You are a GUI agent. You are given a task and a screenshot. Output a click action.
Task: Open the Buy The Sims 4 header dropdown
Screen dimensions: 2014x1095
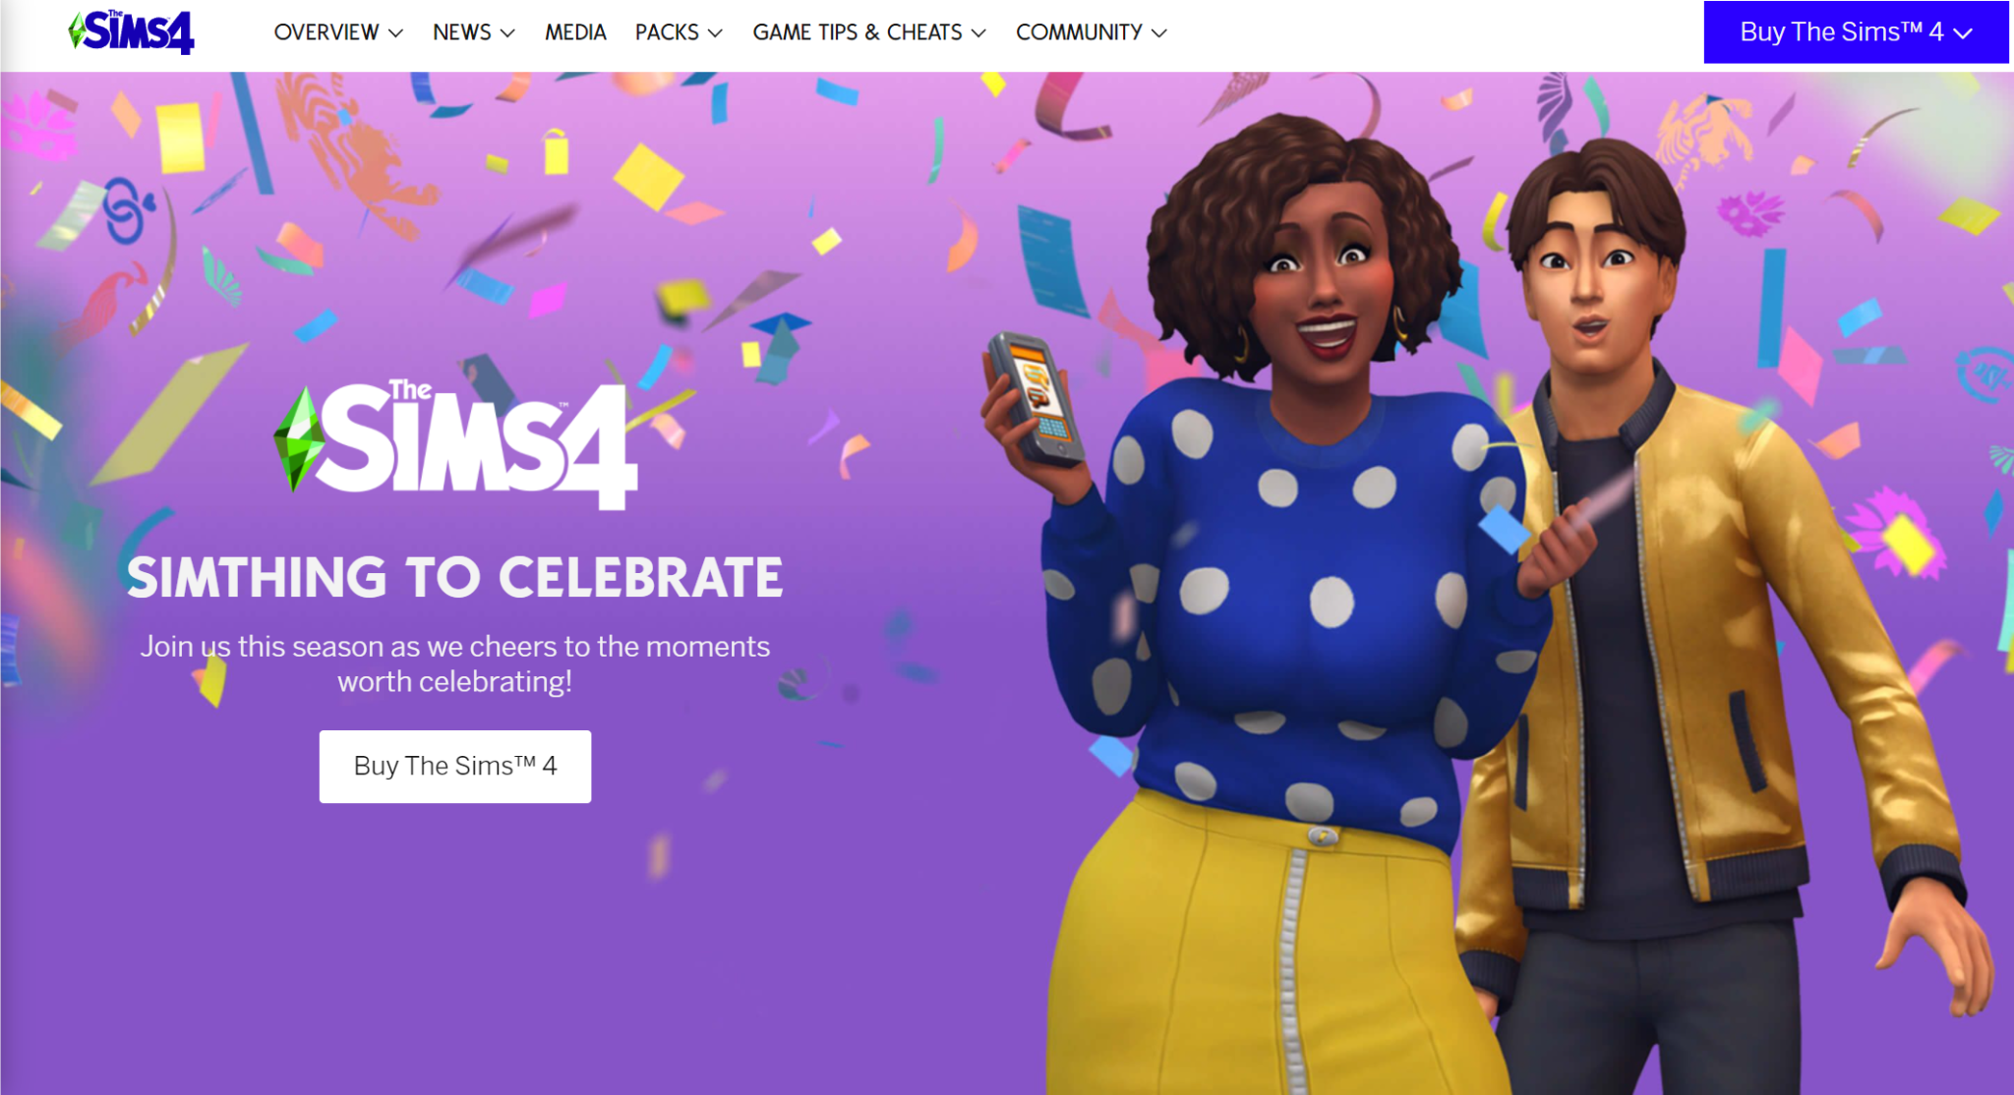pyautogui.click(x=1856, y=32)
